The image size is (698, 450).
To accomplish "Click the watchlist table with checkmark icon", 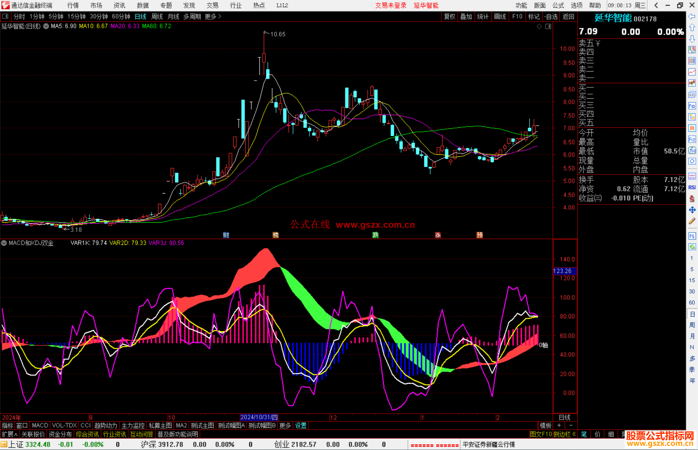I will [692, 50].
